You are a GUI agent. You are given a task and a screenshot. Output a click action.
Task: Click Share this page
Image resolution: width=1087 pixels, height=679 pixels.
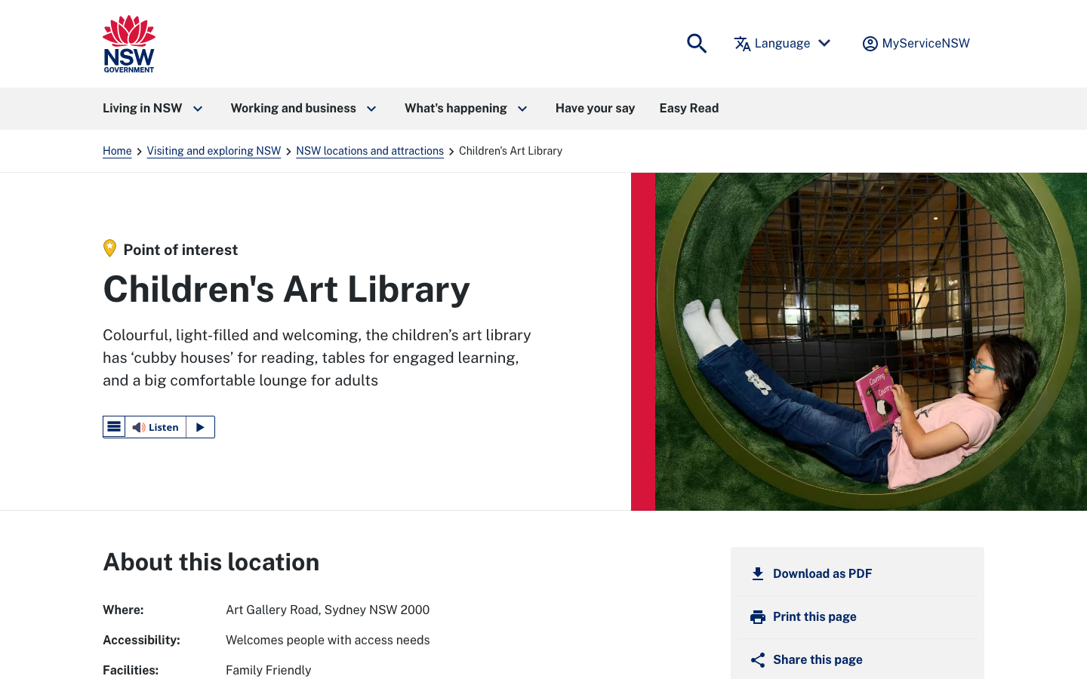point(818,660)
